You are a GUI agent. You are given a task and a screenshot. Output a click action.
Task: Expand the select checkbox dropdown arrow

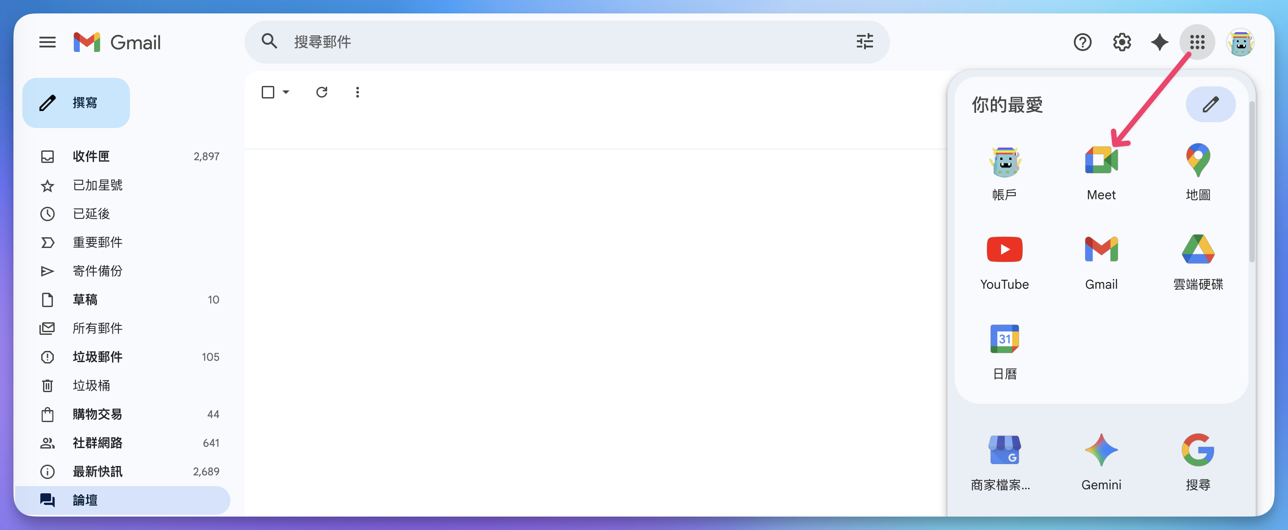[286, 92]
